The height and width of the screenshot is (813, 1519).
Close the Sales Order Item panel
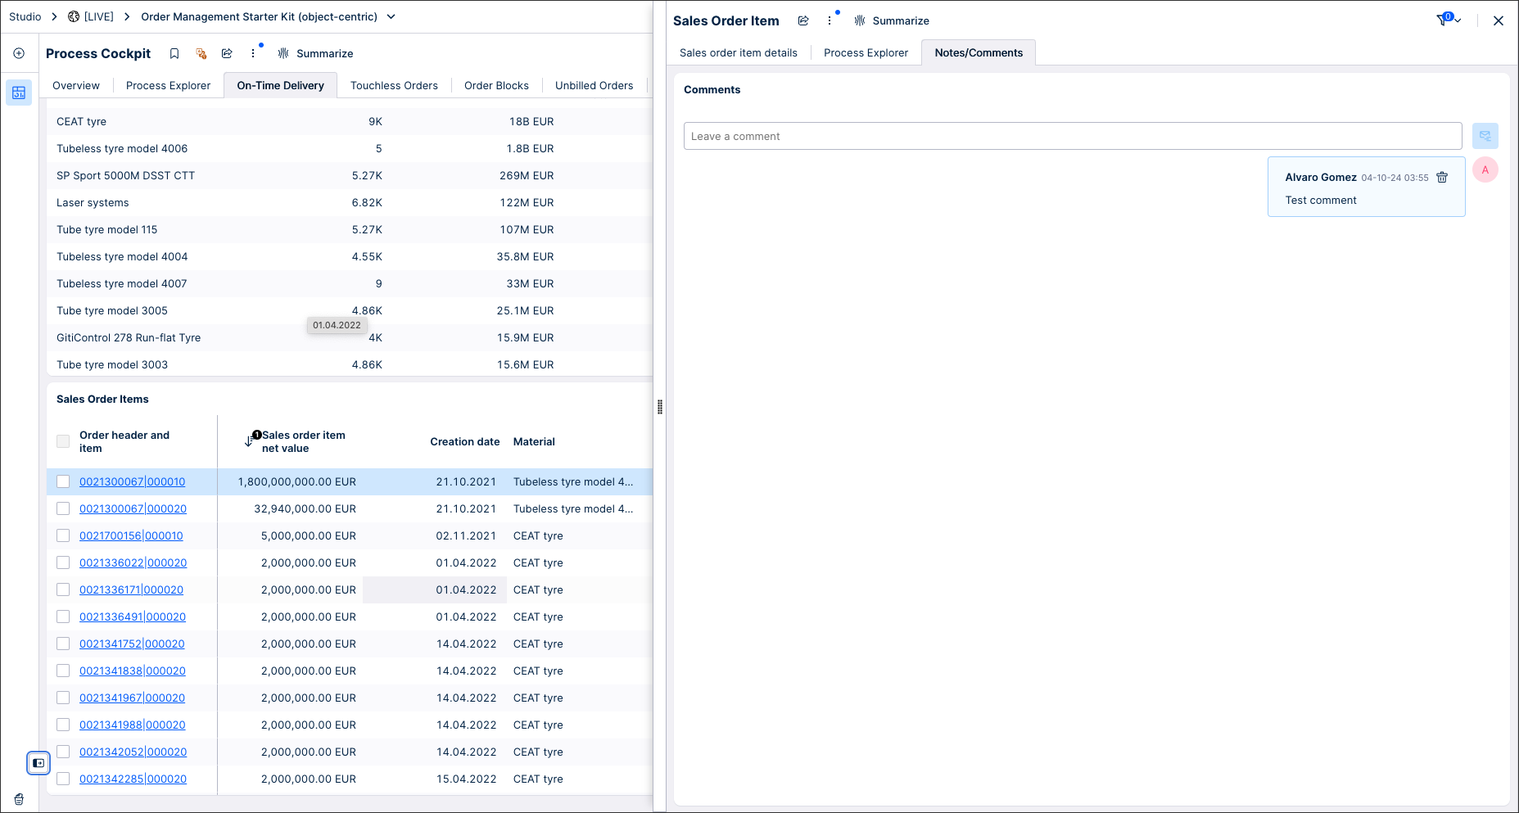click(x=1499, y=20)
